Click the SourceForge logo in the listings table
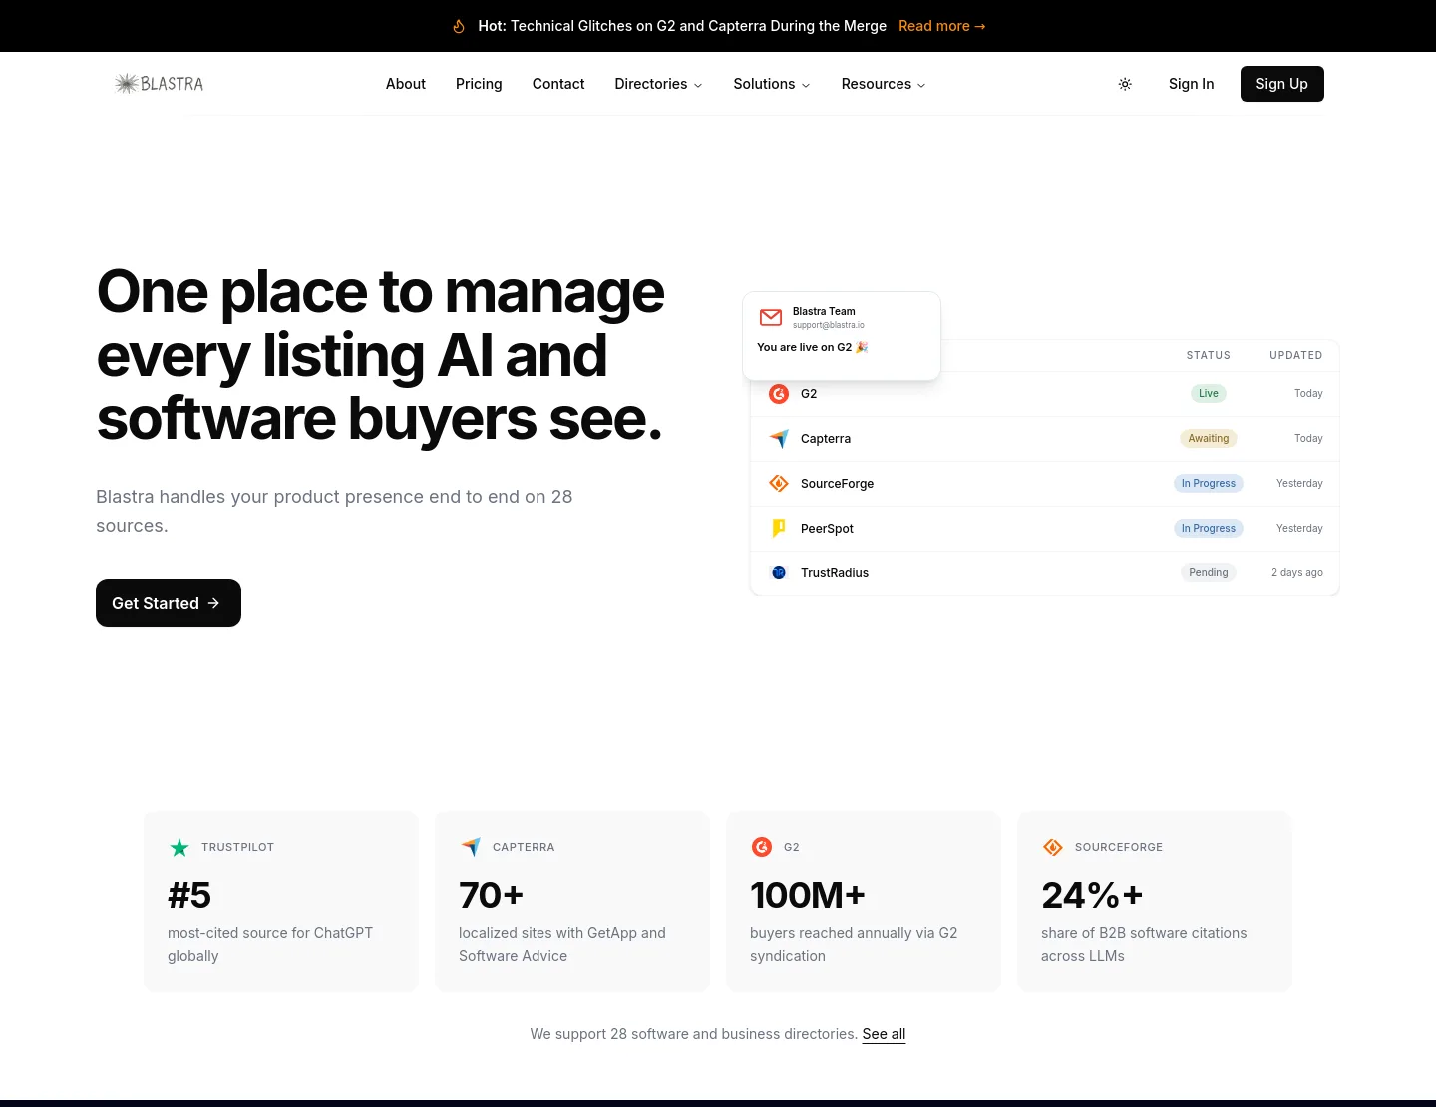This screenshot has width=1436, height=1107. [x=779, y=484]
